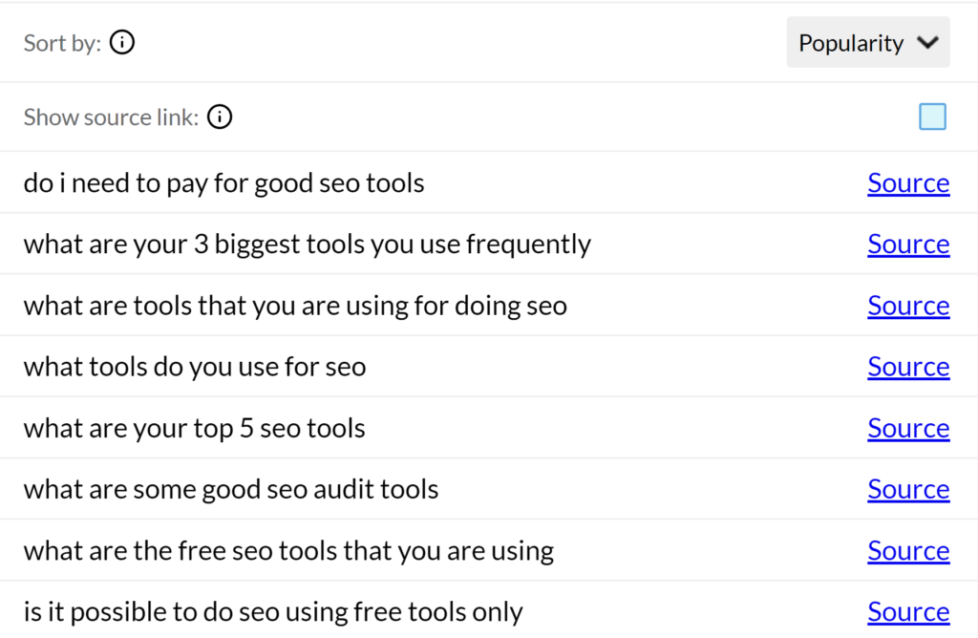Click info icon next to Sort by

coord(121,43)
